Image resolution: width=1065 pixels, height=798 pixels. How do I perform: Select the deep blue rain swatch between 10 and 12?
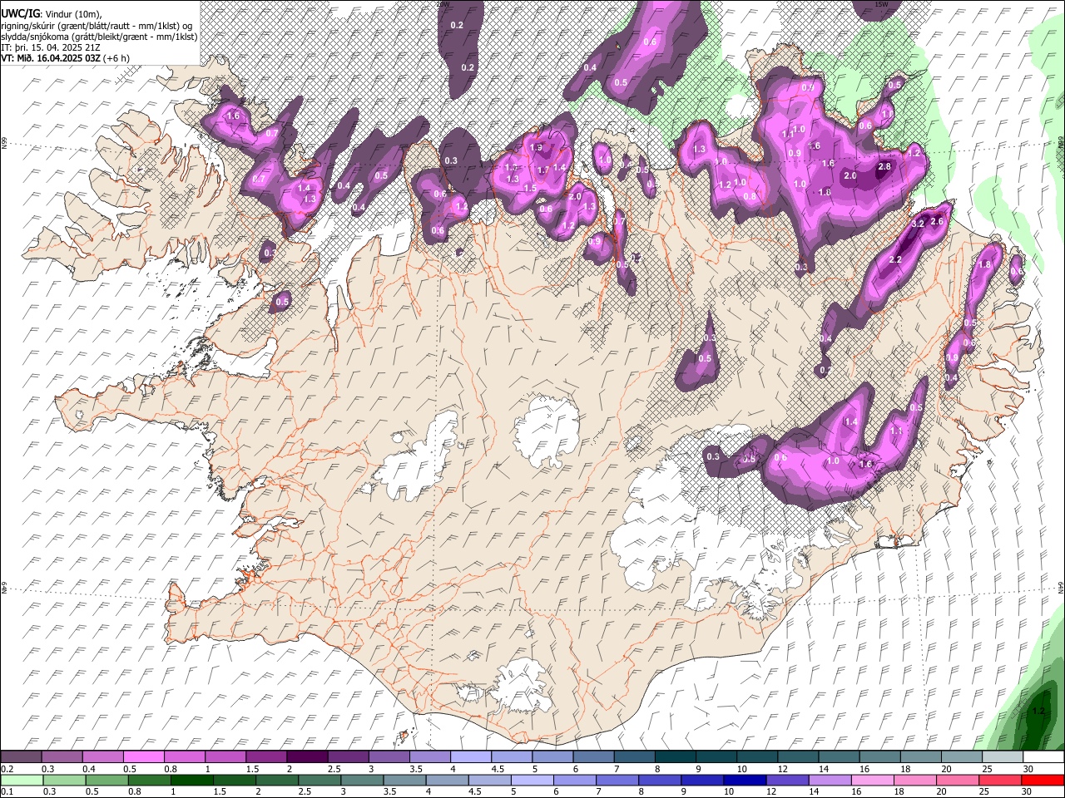[x=746, y=780]
